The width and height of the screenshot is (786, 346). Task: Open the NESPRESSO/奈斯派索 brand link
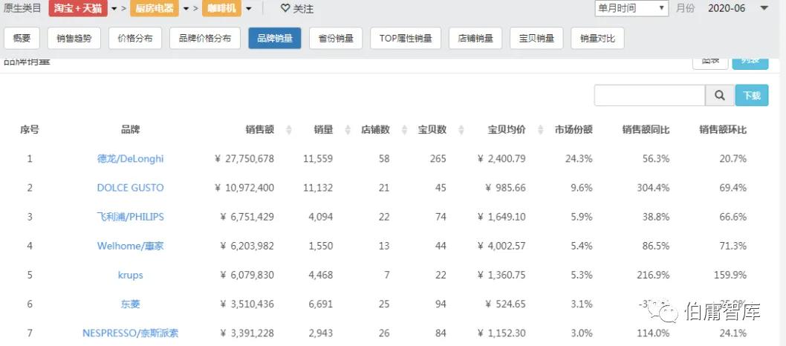(x=130, y=333)
